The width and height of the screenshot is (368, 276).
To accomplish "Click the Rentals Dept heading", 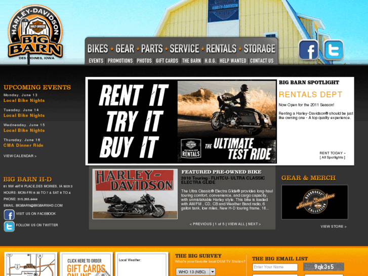I will 310,95.
